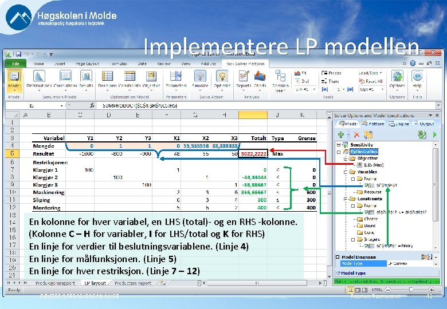
Task: Click the refresh model icon in Solver pane
Action: 368,134
